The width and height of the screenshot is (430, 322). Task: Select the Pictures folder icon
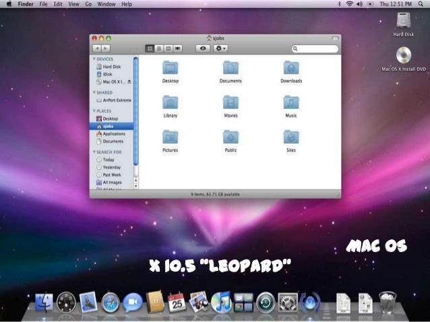click(170, 136)
